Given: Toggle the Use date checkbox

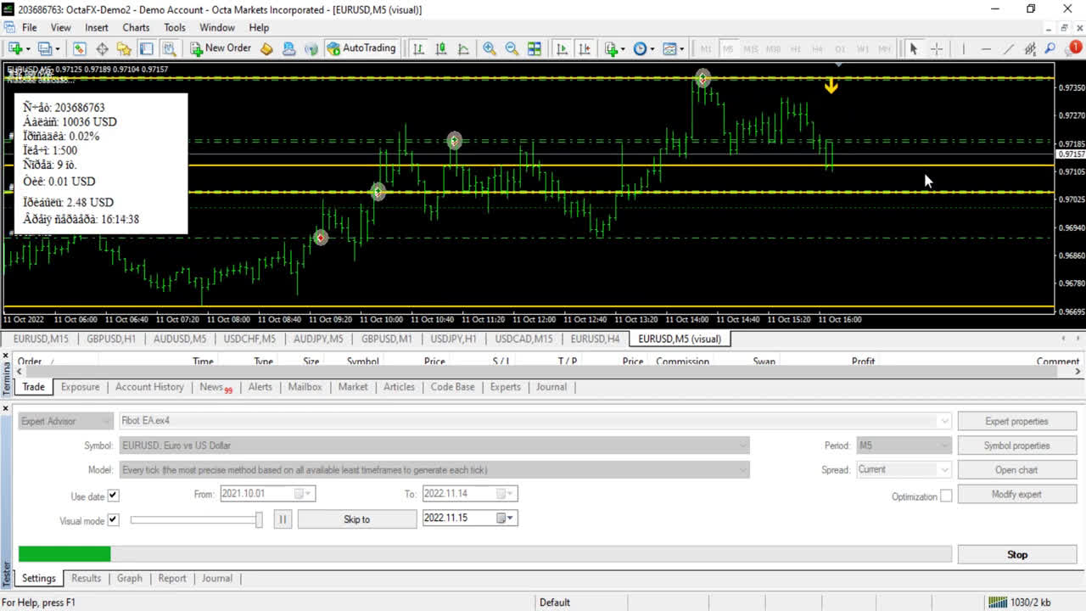Looking at the screenshot, I should click(114, 496).
